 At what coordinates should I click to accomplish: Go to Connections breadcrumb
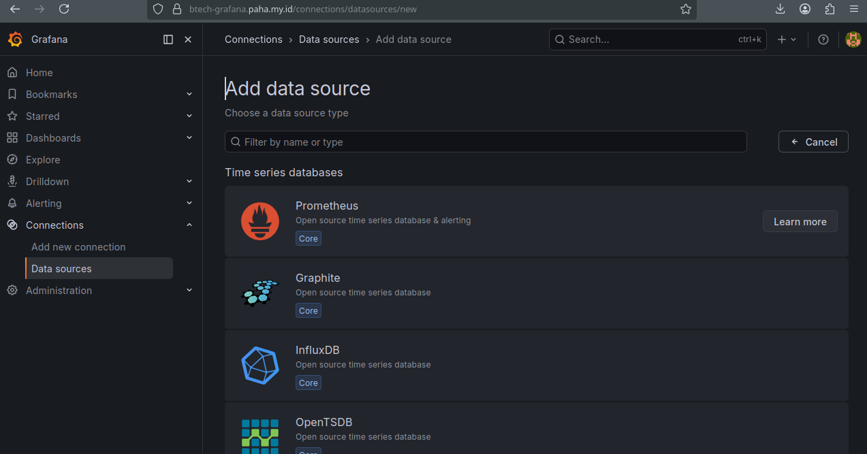(253, 39)
